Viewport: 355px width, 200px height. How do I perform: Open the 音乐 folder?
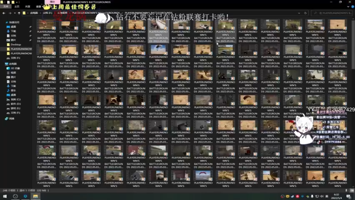(13, 91)
